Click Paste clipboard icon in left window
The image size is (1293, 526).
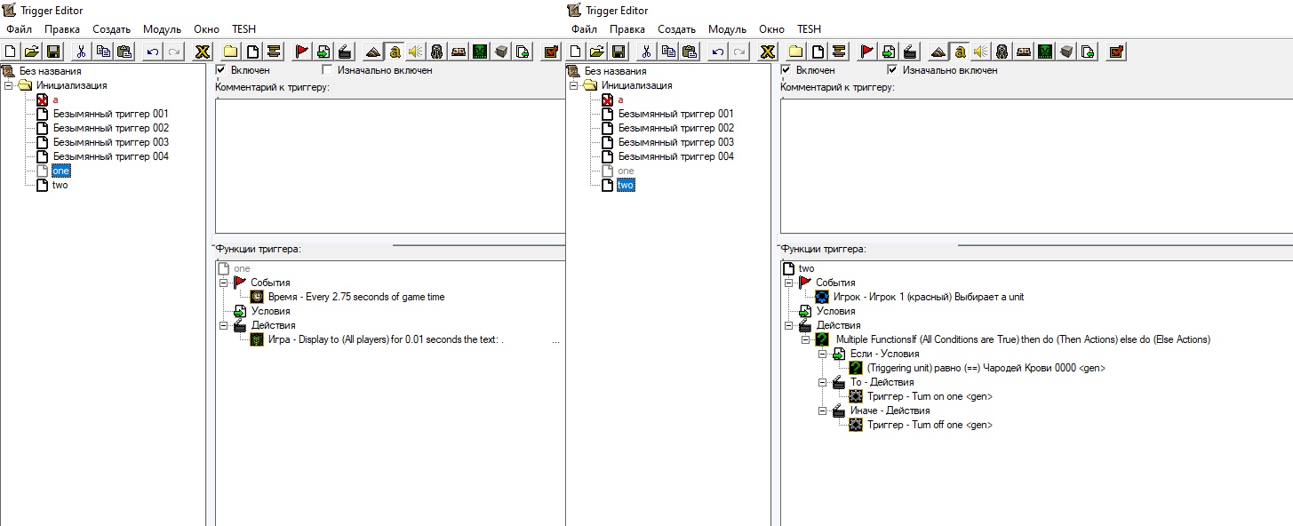pyautogui.click(x=124, y=52)
